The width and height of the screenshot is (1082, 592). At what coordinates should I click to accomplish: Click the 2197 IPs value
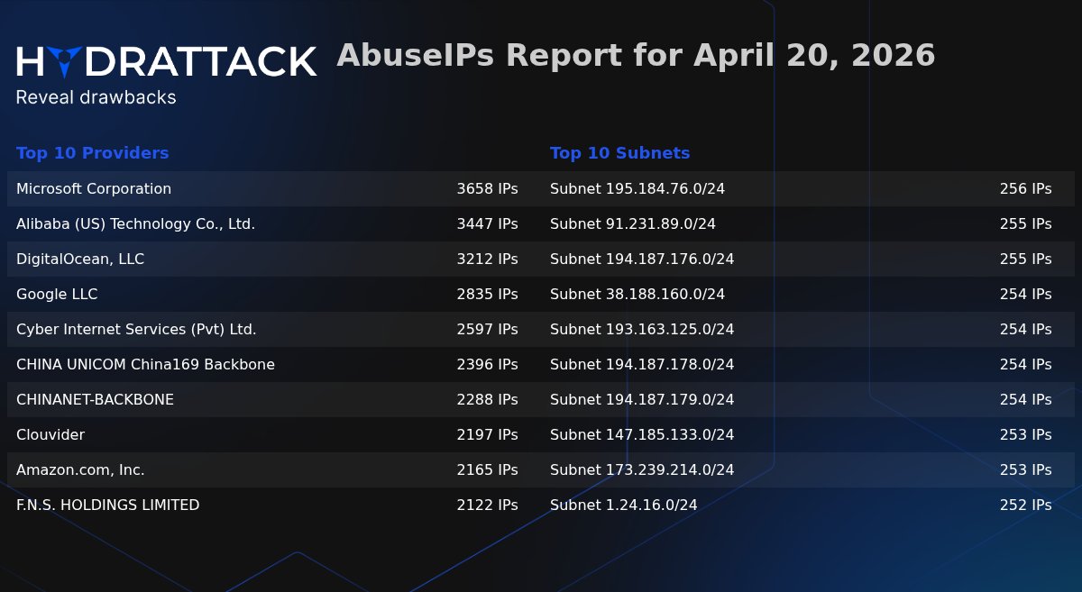coord(487,435)
